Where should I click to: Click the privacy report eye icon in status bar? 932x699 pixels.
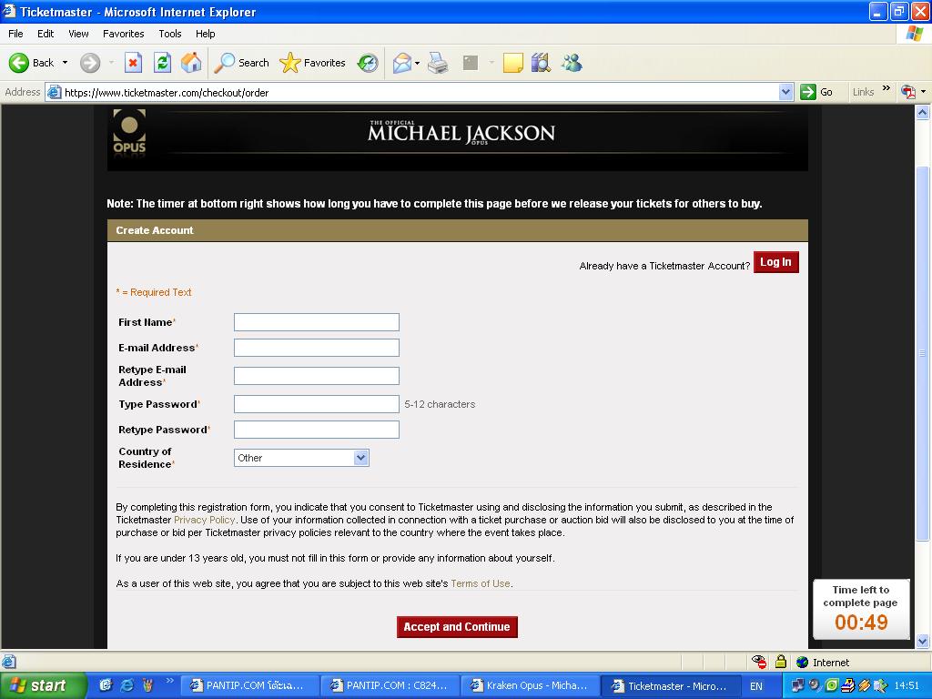[x=759, y=662]
